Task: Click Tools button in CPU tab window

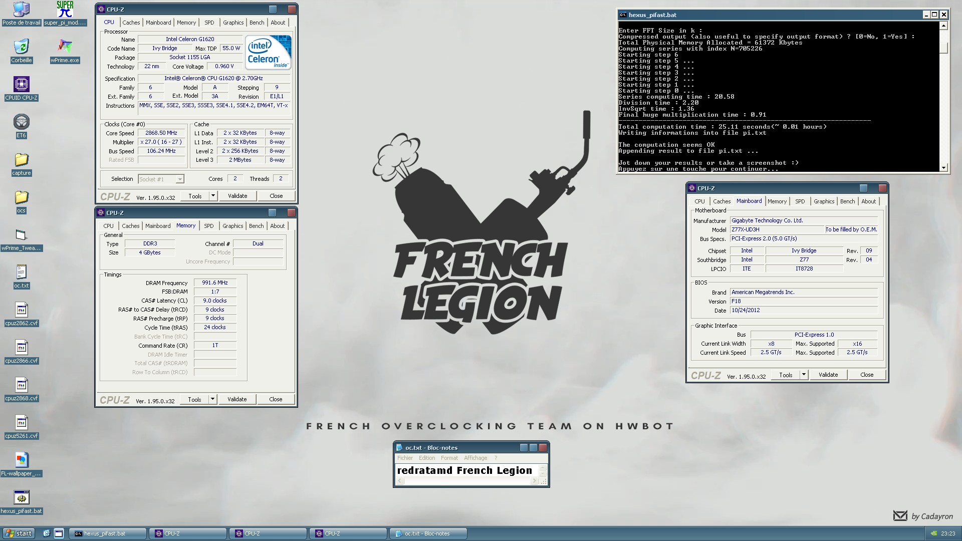Action: (x=195, y=196)
